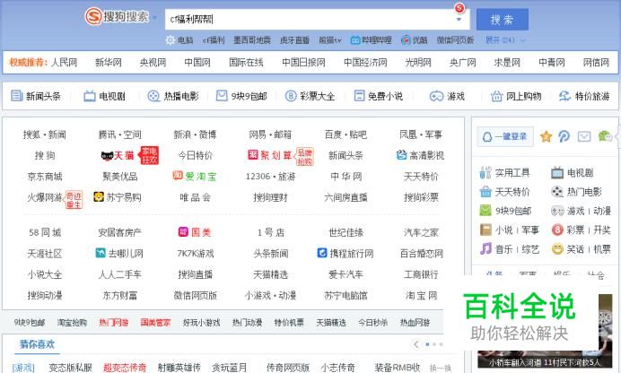The width and height of the screenshot is (621, 373).
Task: Open the 58 同 城 link
Action: point(45,232)
